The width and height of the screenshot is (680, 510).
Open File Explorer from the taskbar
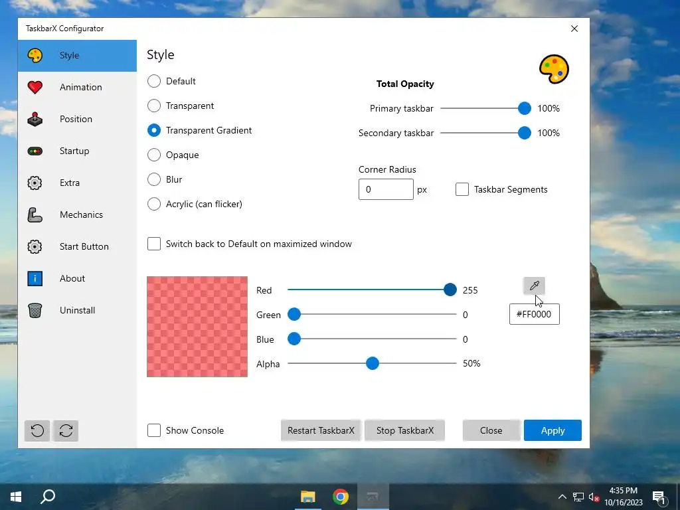pos(308,497)
